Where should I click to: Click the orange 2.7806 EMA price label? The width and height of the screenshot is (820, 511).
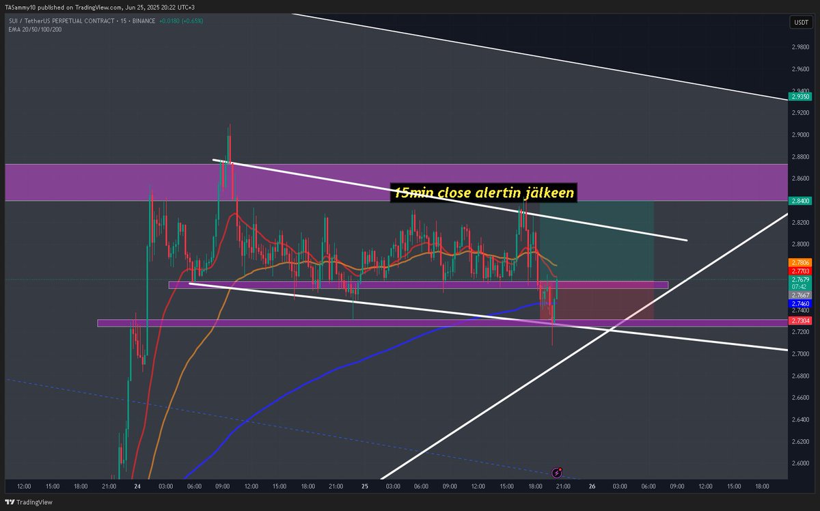[x=800, y=262]
